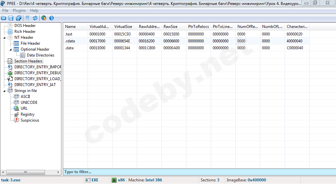Select the Rich Header tree label

tap(25, 32)
